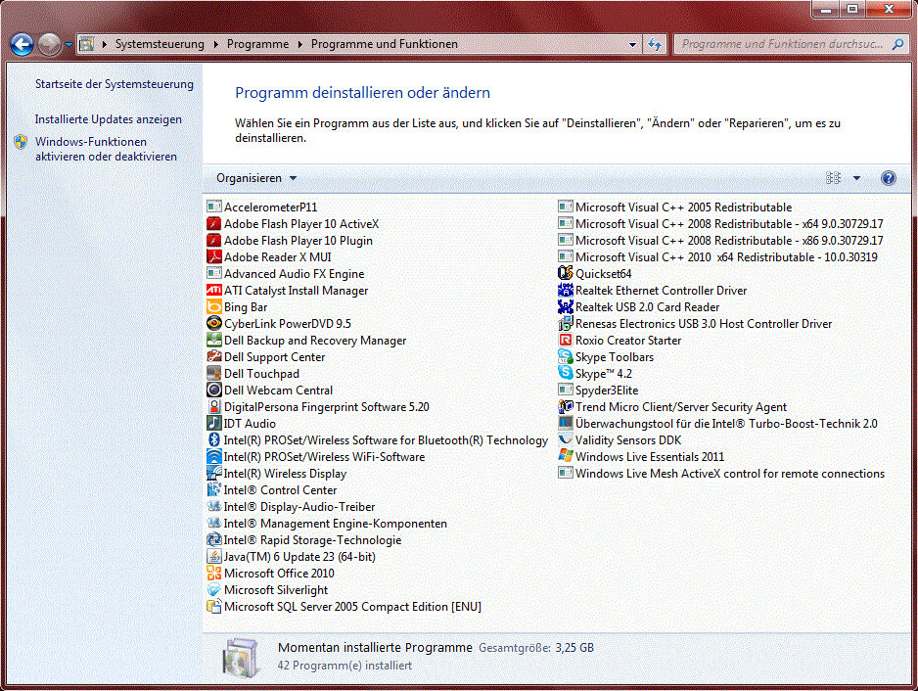Expand the view options dropdown arrow
The image size is (918, 691).
856,178
